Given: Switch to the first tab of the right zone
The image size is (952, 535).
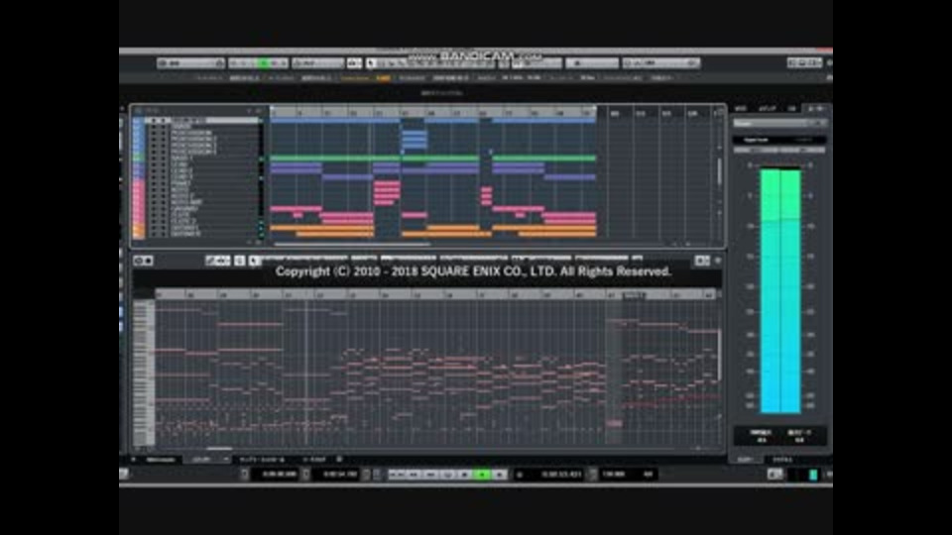Looking at the screenshot, I should coord(742,109).
